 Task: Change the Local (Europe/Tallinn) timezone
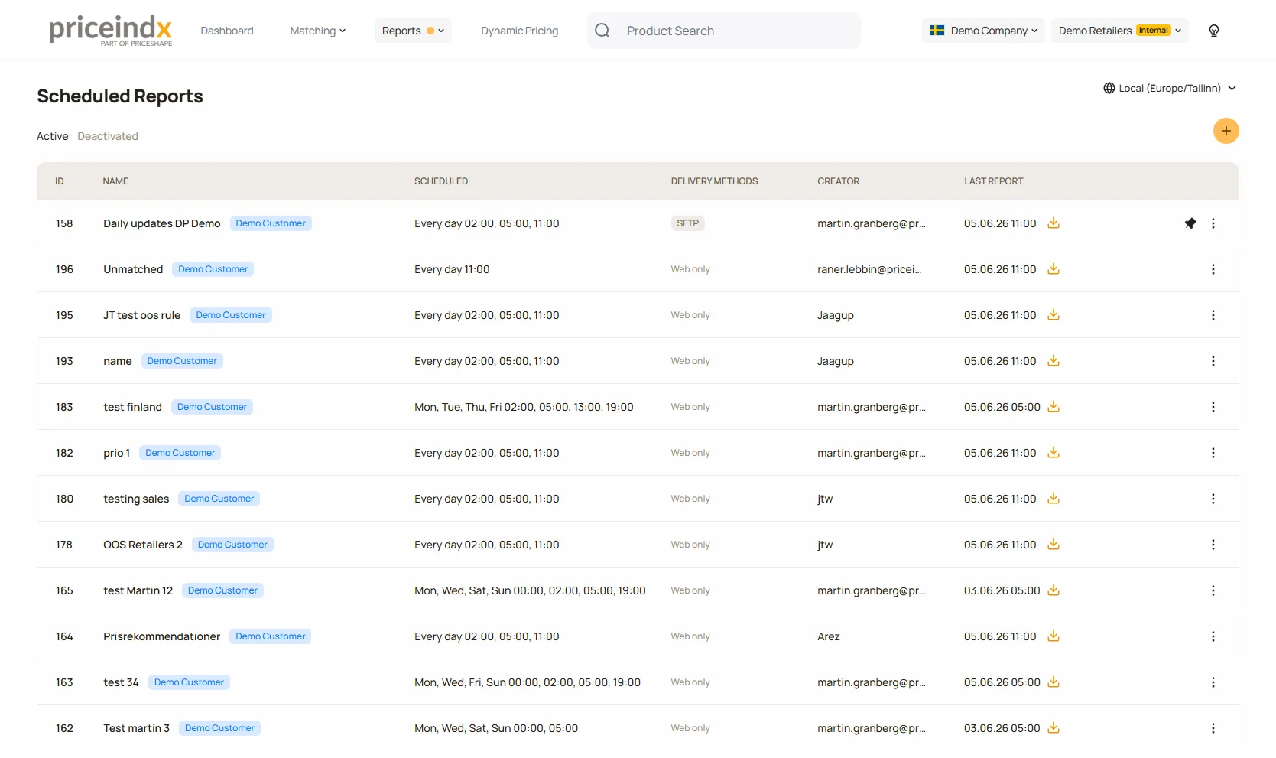[1170, 88]
